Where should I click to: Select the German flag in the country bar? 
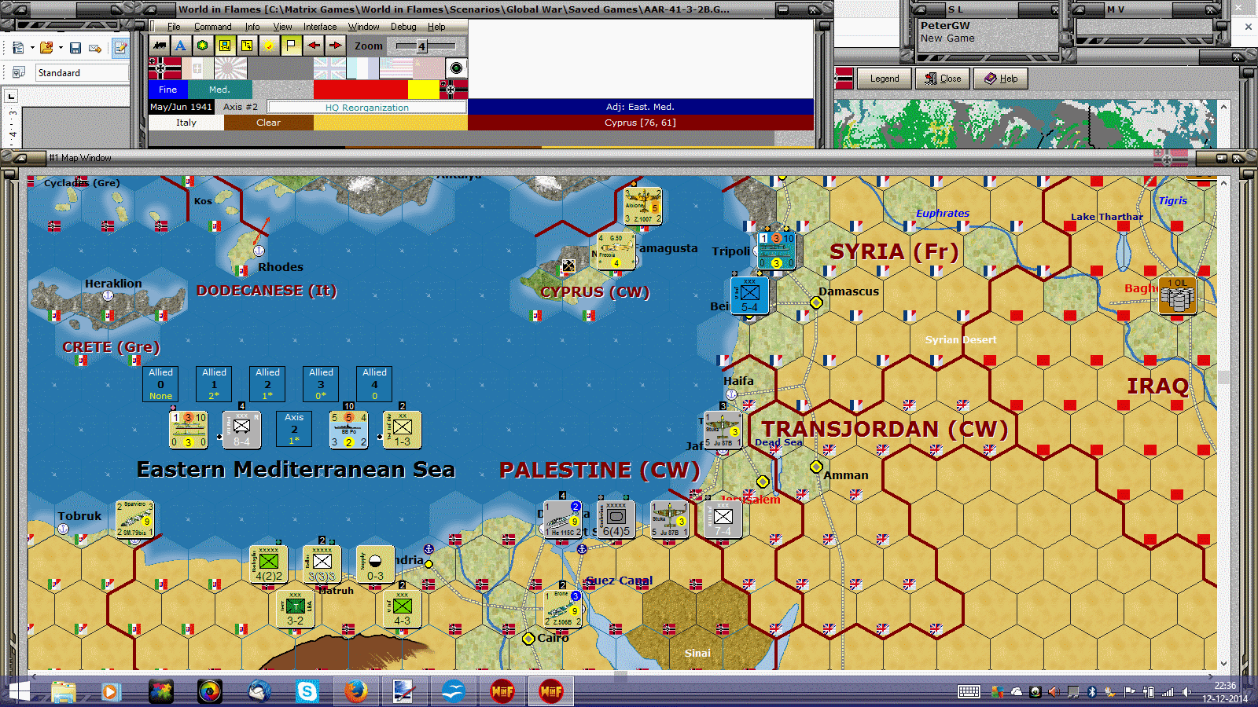coord(165,68)
